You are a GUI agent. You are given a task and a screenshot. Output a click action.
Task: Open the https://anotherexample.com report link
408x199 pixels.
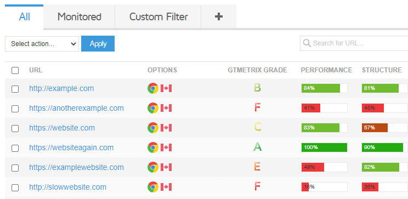pos(77,108)
